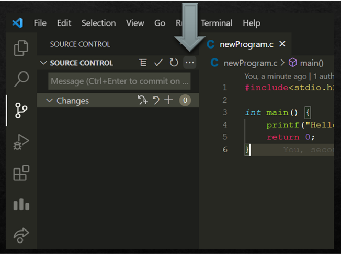The width and height of the screenshot is (341, 254).
Task: Open the Help menu
Action: coord(252,23)
